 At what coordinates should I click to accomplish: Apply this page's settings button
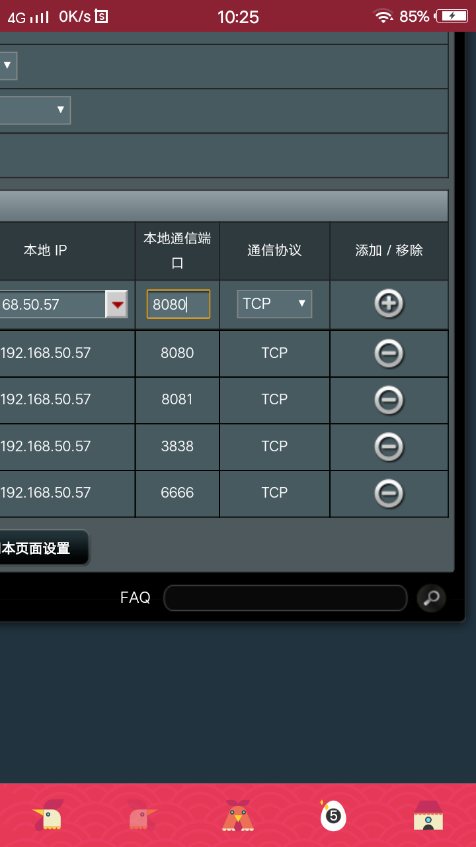pos(44,548)
